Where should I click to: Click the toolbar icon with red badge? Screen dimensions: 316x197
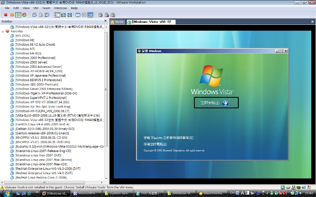[107, 15]
